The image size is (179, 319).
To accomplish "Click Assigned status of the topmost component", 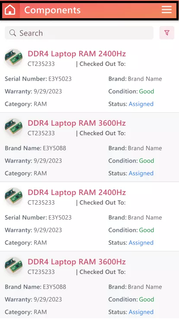I will pyautogui.click(x=141, y=104).
